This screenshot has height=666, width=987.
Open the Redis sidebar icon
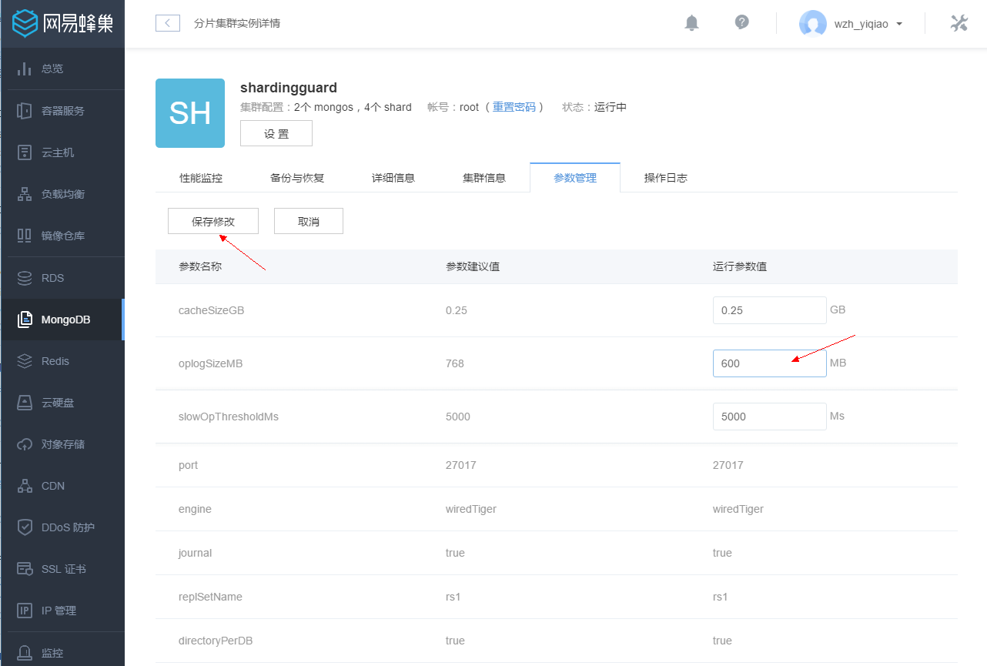tap(25, 361)
